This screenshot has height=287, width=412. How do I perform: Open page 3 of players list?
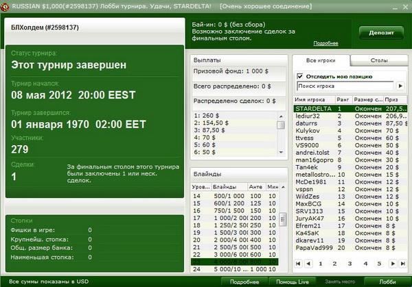pyautogui.click(x=350, y=264)
